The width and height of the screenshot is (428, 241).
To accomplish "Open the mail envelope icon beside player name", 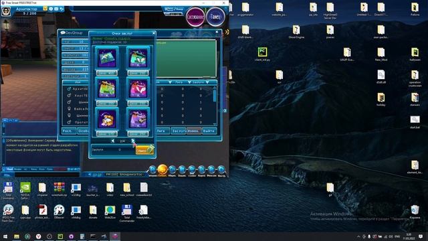I will pos(56,9).
